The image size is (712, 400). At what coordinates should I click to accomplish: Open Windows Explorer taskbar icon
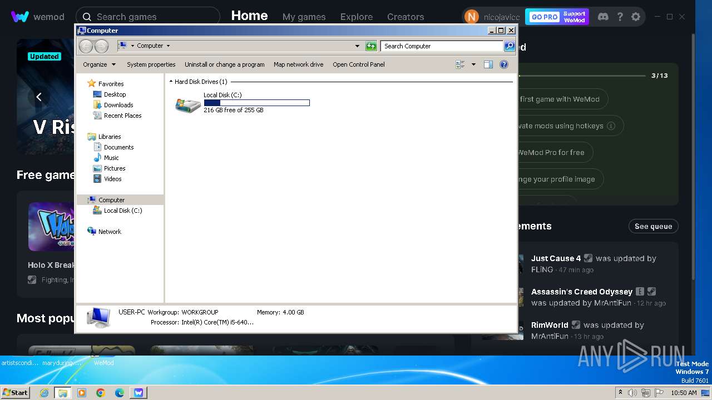pos(62,393)
